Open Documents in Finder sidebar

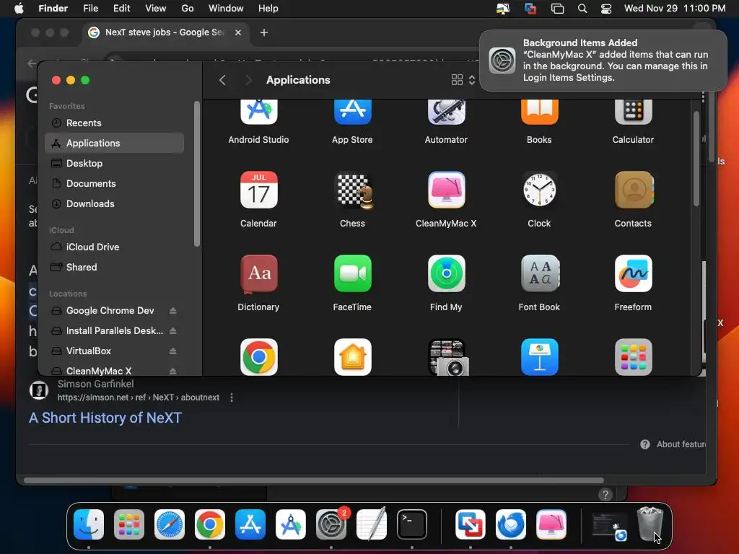tap(114, 184)
